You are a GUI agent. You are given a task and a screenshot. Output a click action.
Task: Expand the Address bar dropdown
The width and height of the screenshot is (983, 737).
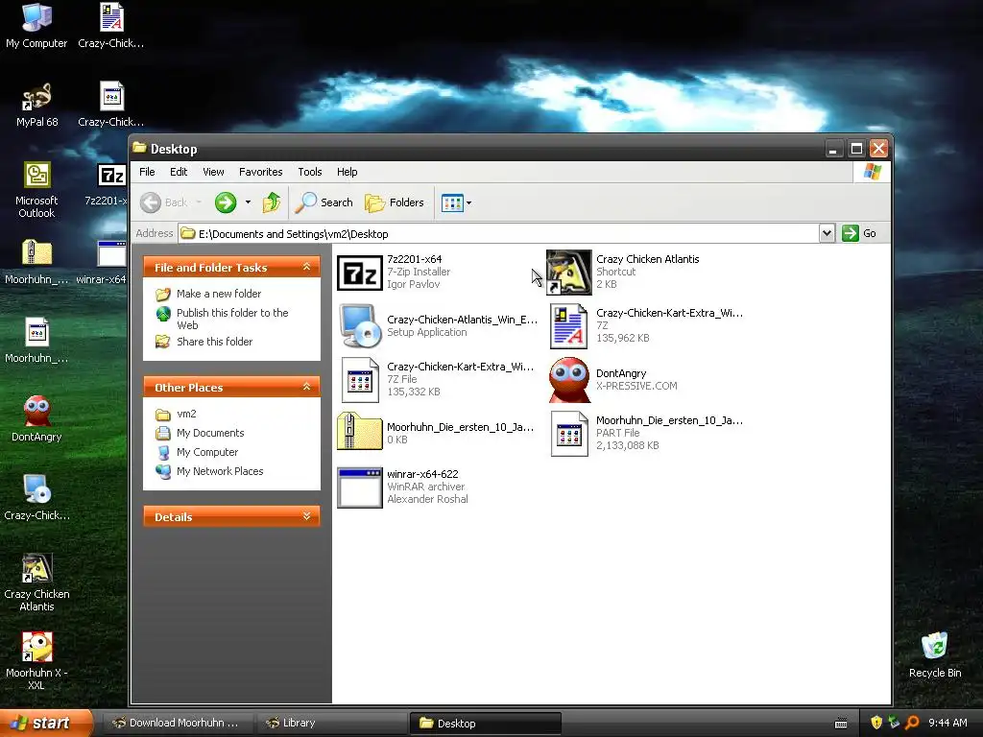[x=827, y=233]
